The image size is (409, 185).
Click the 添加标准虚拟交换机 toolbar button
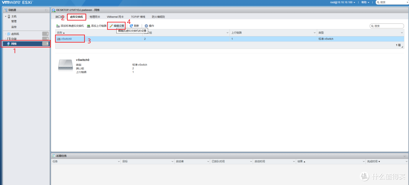70,26
